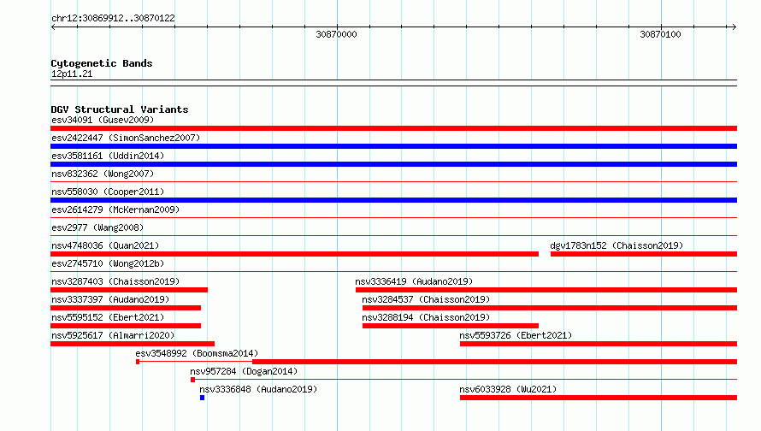Click the 12p11.21 band label
The width and height of the screenshot is (761, 431).
click(x=72, y=74)
